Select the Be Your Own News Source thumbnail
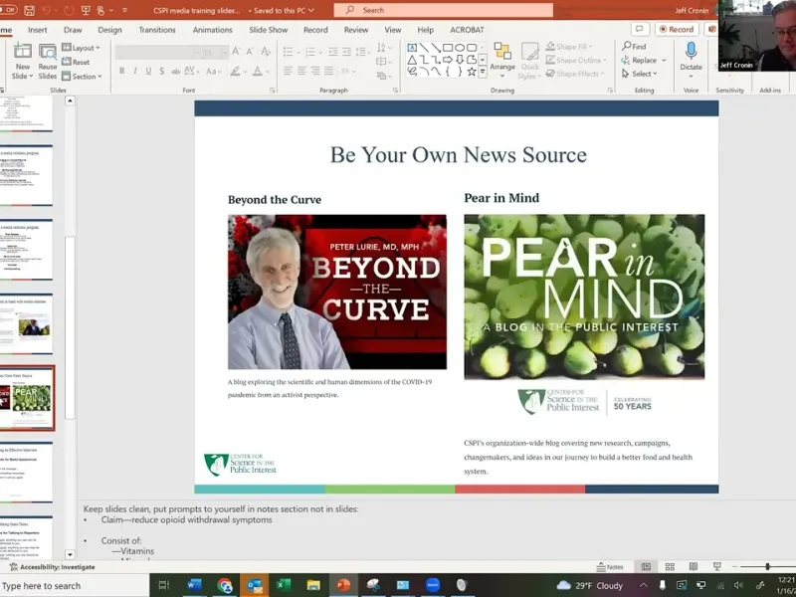Image resolution: width=796 pixels, height=597 pixels. (27, 399)
